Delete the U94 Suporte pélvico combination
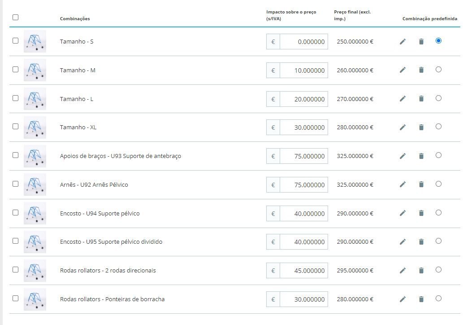This screenshot has height=325, width=463. point(421,213)
